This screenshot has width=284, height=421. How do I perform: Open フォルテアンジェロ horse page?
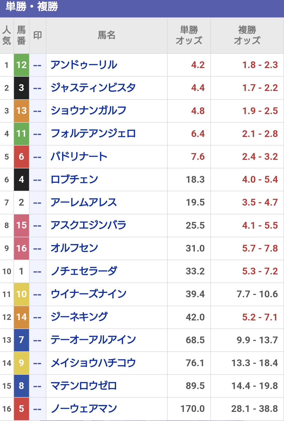click(93, 134)
